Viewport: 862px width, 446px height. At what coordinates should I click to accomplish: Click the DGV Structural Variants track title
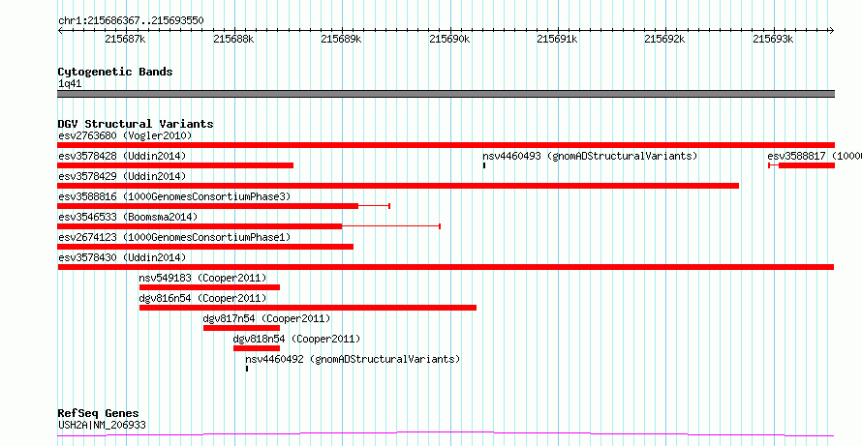point(136,124)
